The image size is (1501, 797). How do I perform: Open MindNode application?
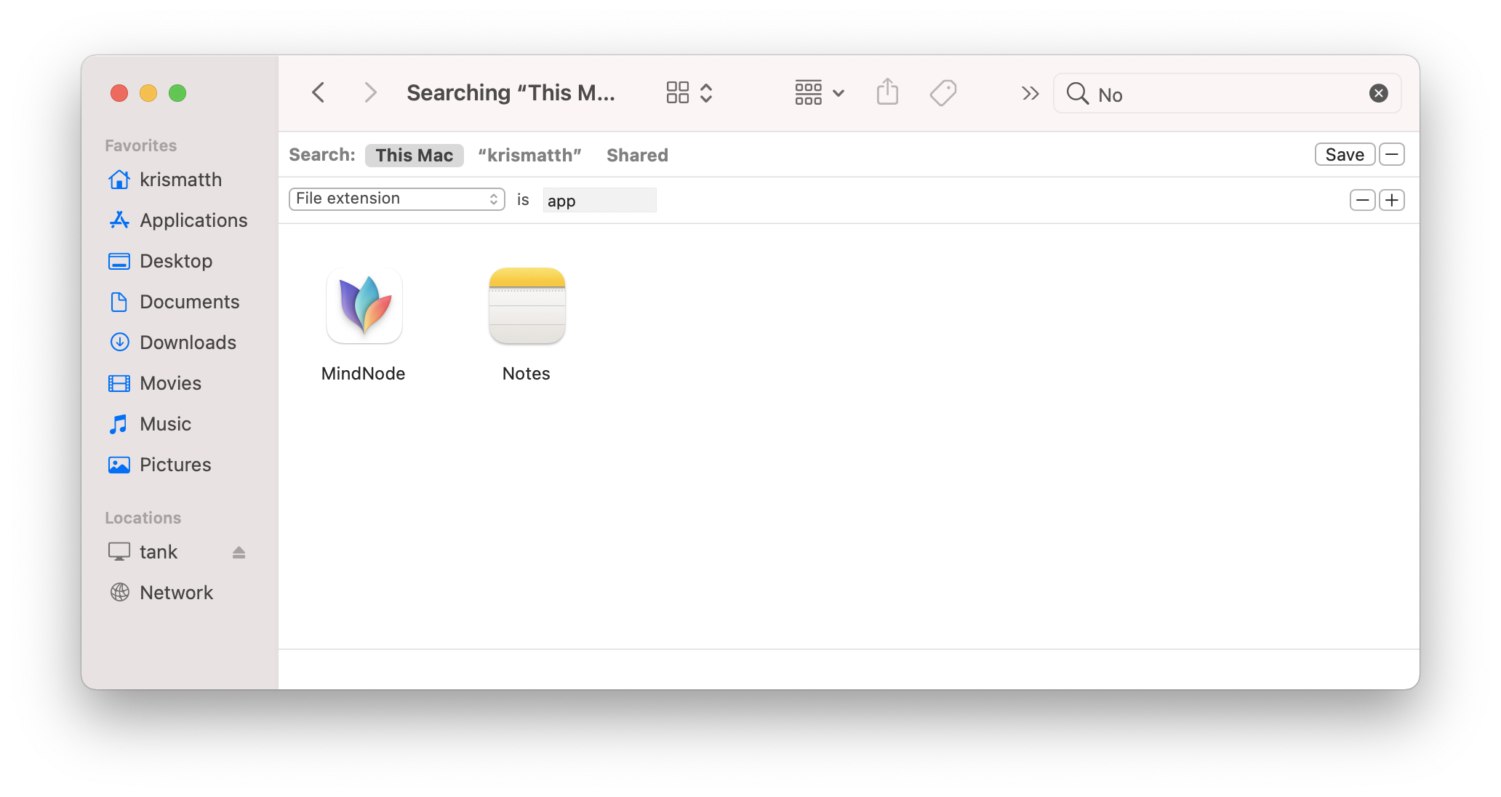(362, 305)
